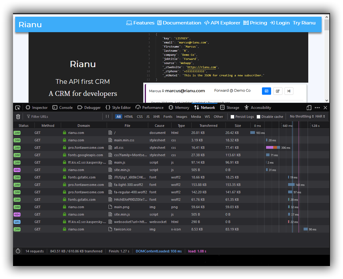This screenshot has width=343, height=279.
Task: Open the HAR dropdown menu
Action: click(x=320, y=117)
